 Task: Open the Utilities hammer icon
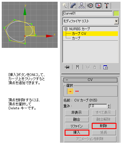pos(107,6)
